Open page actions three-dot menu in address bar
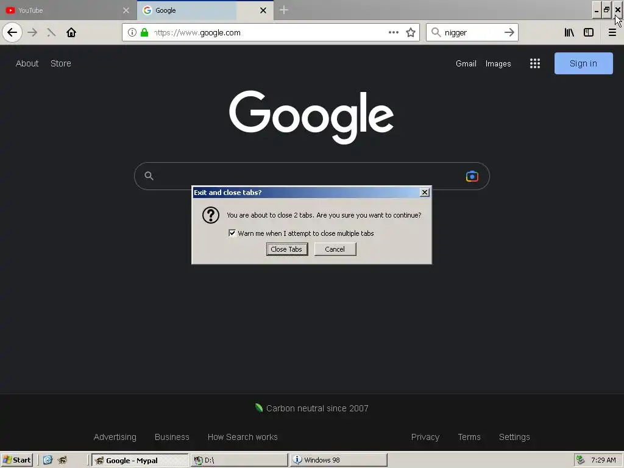This screenshot has width=624, height=468. (393, 32)
